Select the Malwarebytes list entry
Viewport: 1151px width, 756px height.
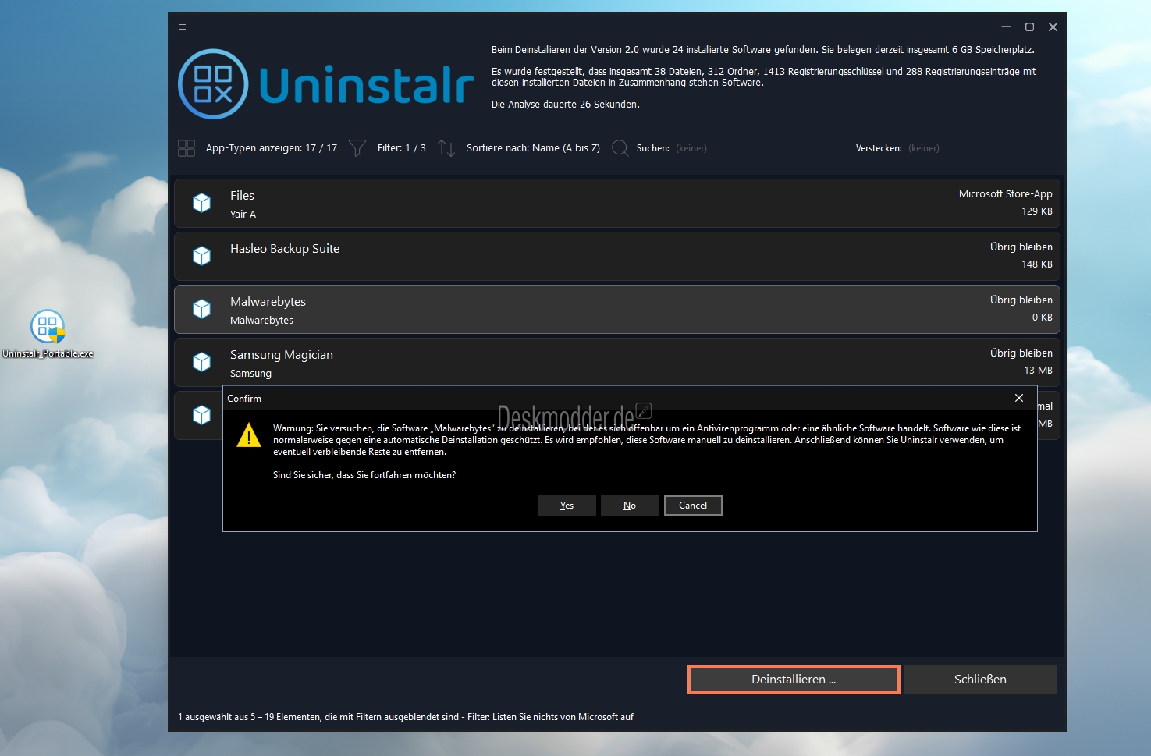[x=617, y=310]
